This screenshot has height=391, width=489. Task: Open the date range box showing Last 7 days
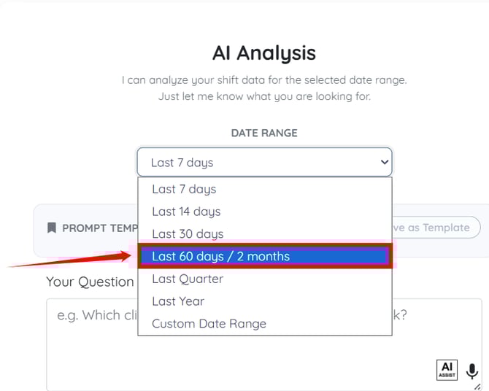(263, 162)
